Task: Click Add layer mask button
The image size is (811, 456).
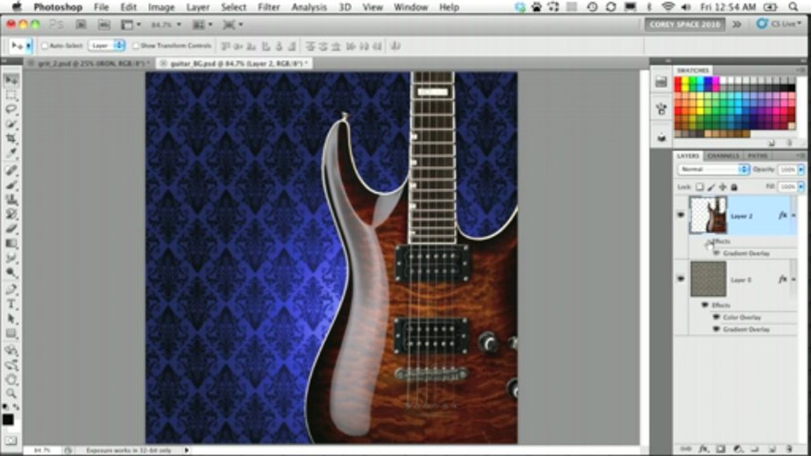Action: [x=720, y=448]
